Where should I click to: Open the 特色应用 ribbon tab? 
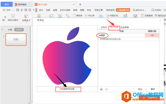110,10
